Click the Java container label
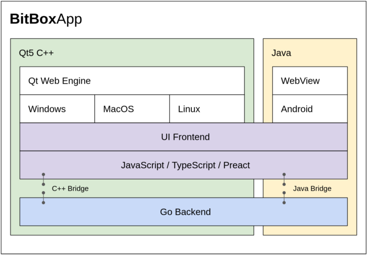The height and width of the screenshot is (255, 367). (x=282, y=53)
